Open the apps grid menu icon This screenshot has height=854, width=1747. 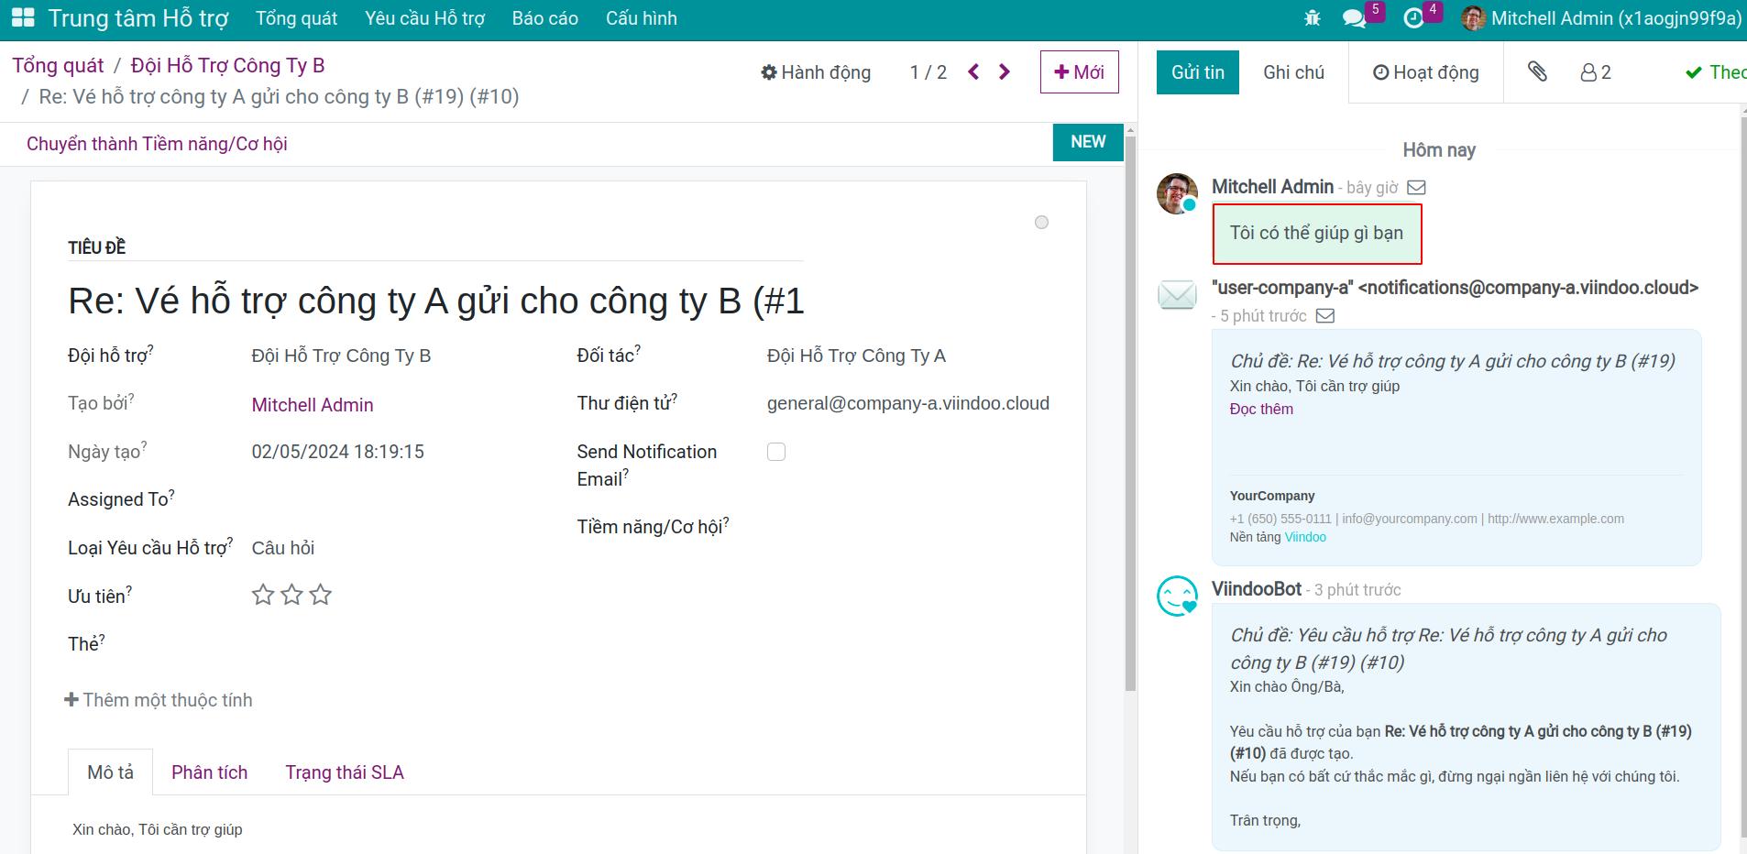pos(23,17)
